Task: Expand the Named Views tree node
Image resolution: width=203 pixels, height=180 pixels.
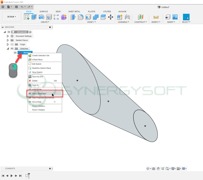Action: point(8,40)
